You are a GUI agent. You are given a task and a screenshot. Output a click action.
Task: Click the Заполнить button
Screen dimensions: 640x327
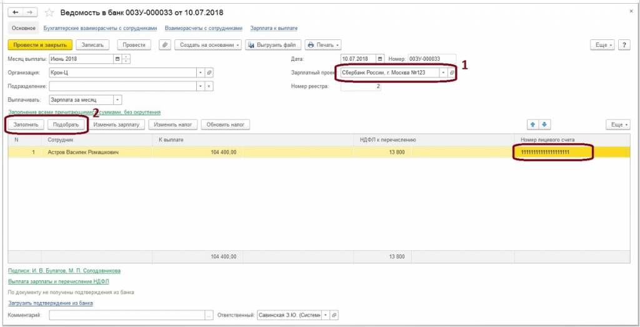click(26, 124)
